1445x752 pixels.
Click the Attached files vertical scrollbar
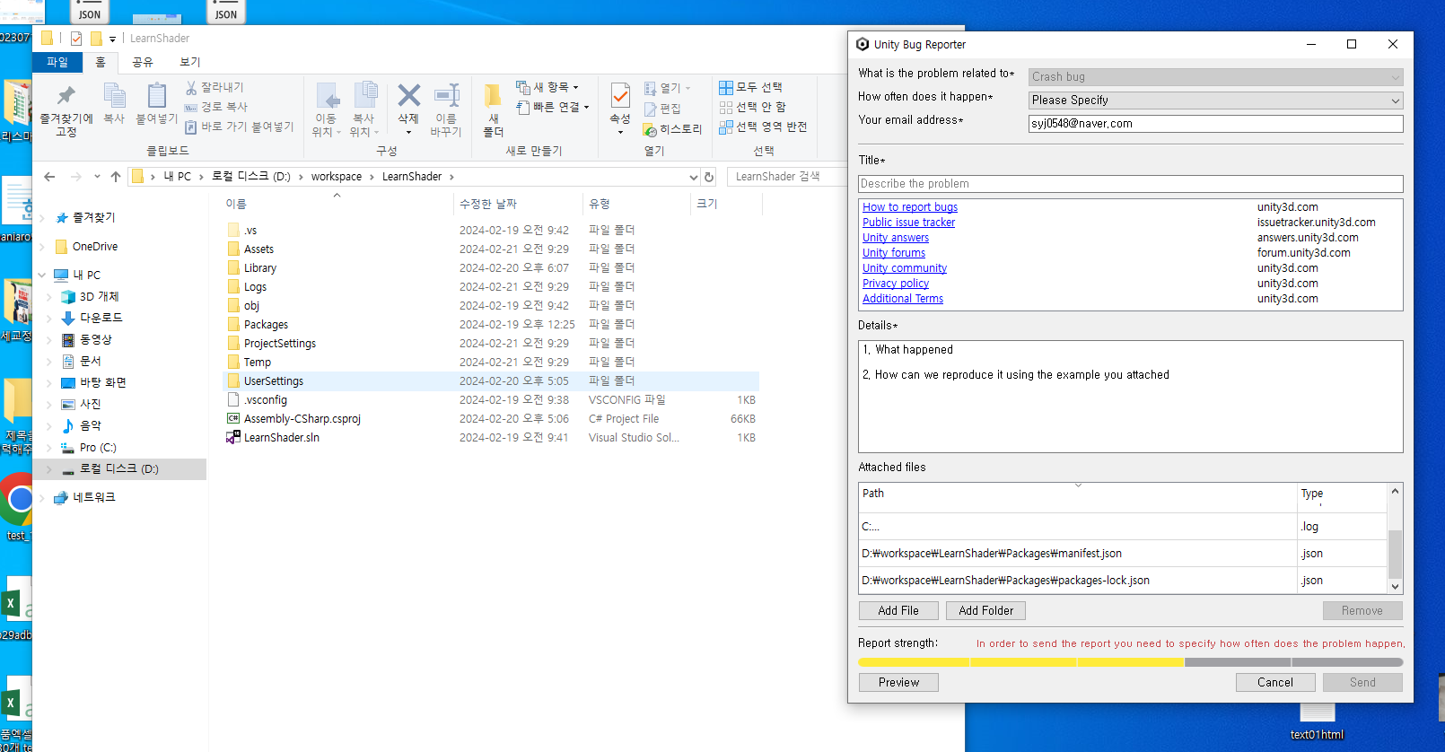[1395, 539]
